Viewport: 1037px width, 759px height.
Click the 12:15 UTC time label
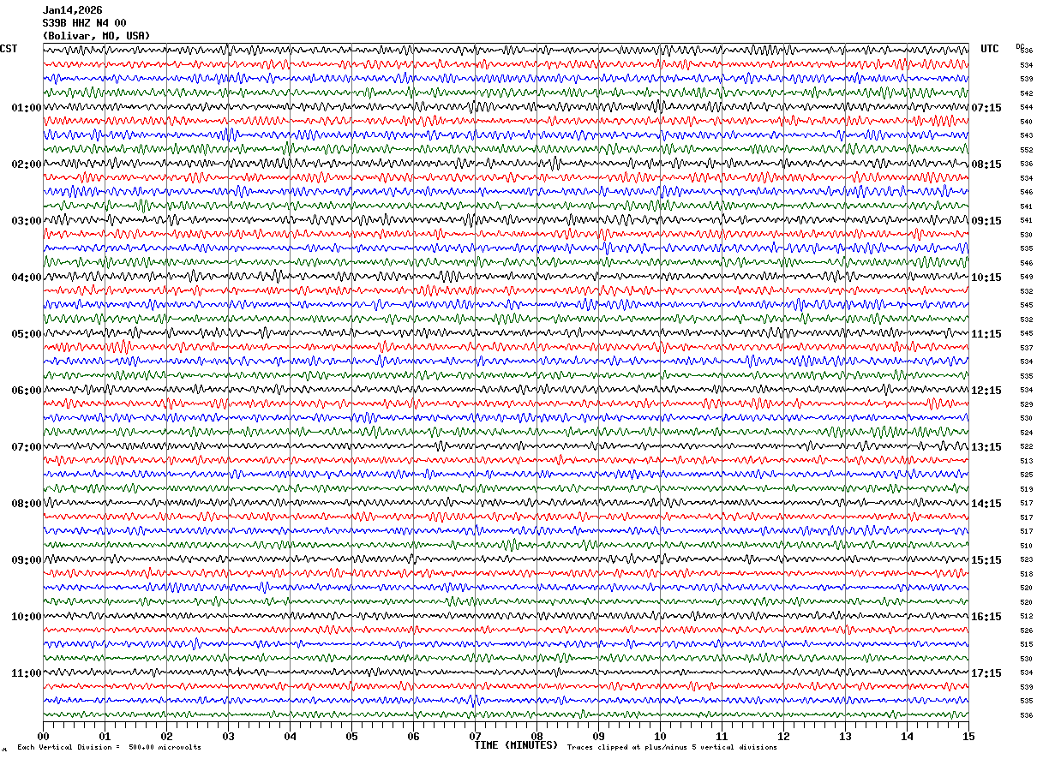tap(986, 391)
